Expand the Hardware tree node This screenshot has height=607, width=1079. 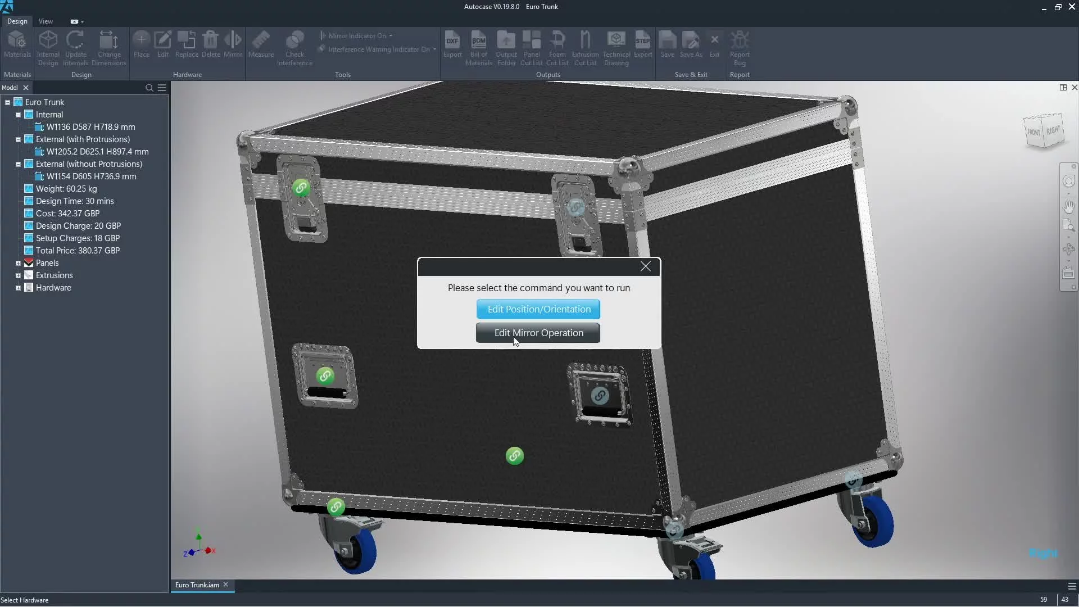[18, 288]
